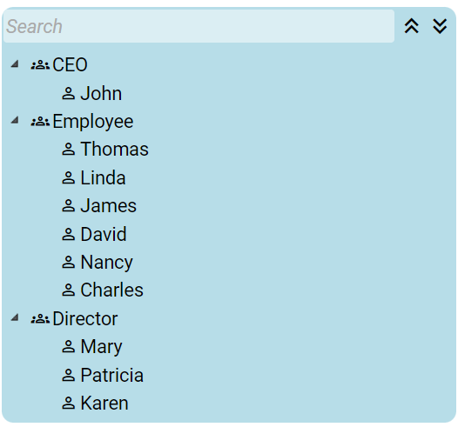Select Mary under Director
Image resolution: width=458 pixels, height=427 pixels.
[x=101, y=347]
